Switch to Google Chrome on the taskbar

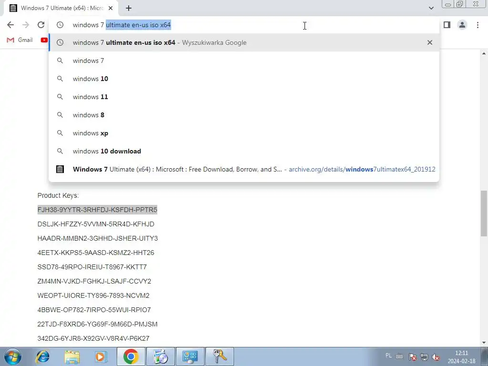click(x=131, y=356)
